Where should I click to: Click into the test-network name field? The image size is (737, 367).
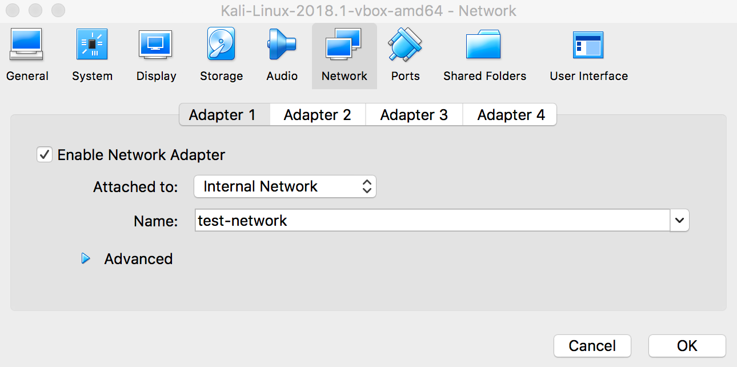pos(432,221)
